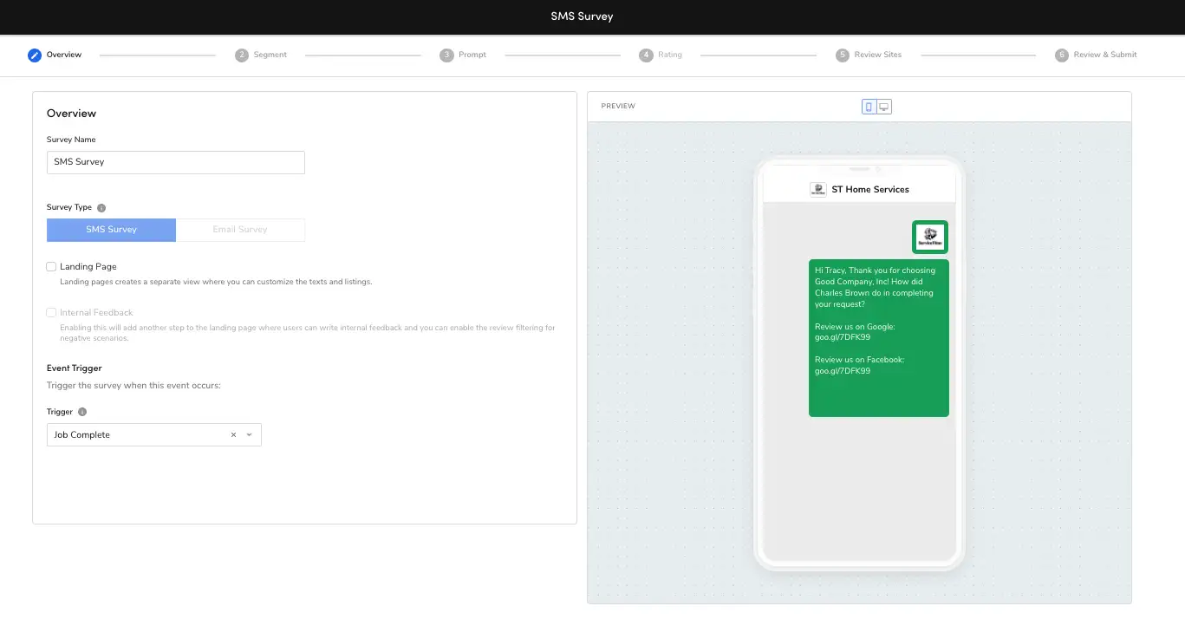Open the Job Complete trigger dropdown

250,434
